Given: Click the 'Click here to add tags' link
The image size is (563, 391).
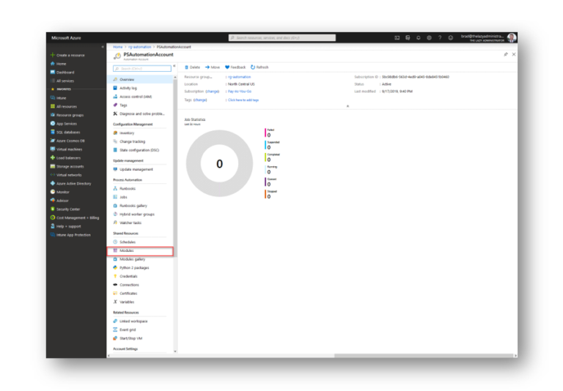Looking at the screenshot, I should [x=243, y=100].
